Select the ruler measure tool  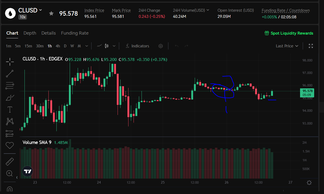coord(10,162)
